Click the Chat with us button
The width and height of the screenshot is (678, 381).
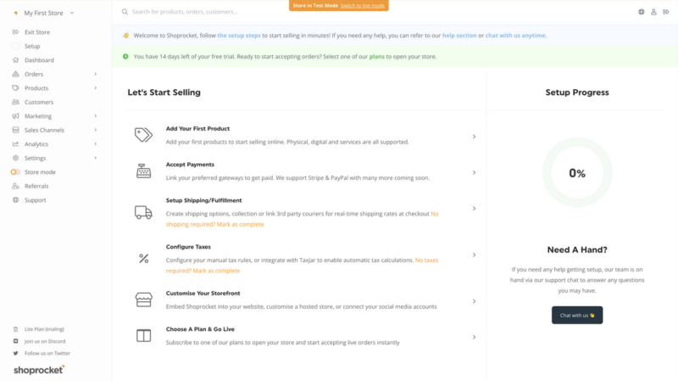pyautogui.click(x=577, y=315)
